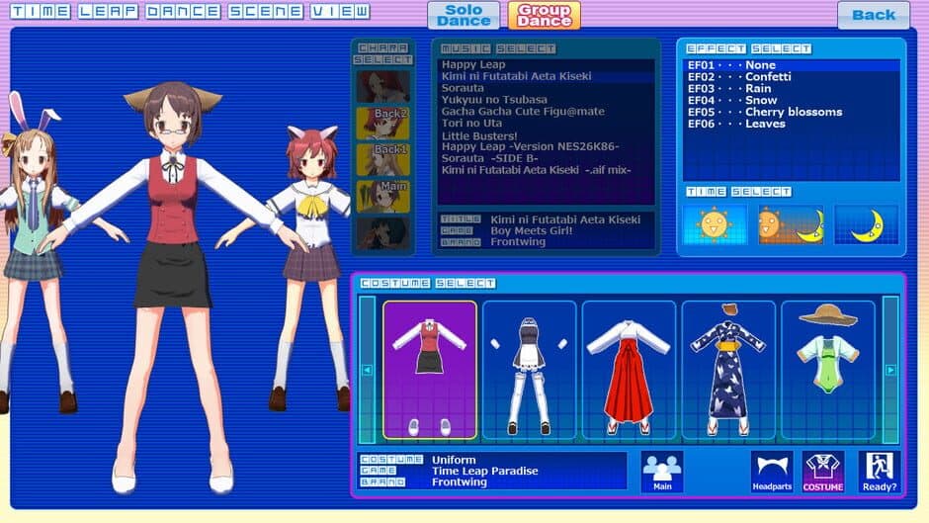Choose the Back1 character slot
The height and width of the screenshot is (523, 929).
click(x=383, y=159)
